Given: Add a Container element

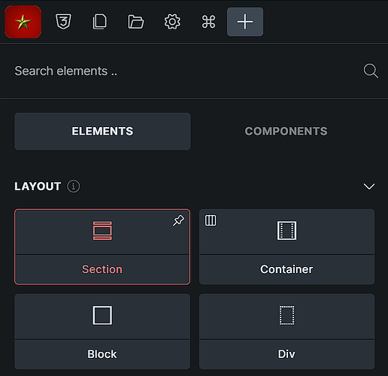Looking at the screenshot, I should [286, 247].
